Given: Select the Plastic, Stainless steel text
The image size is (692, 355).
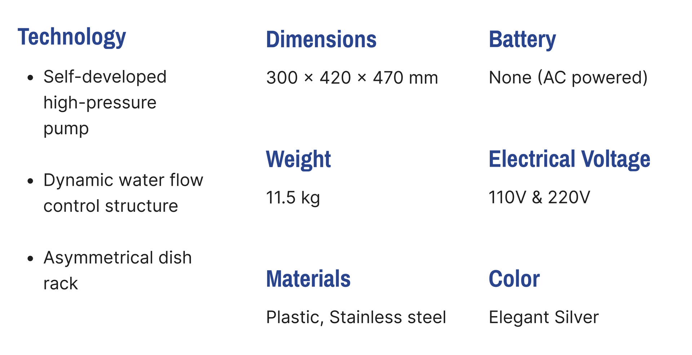Looking at the screenshot, I should [x=356, y=317].
